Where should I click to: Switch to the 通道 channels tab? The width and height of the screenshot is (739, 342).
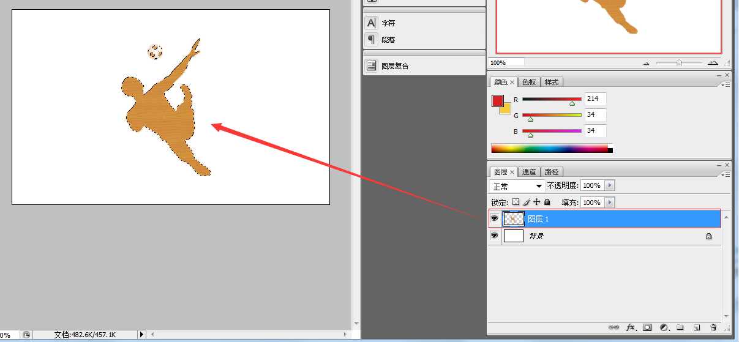click(529, 172)
